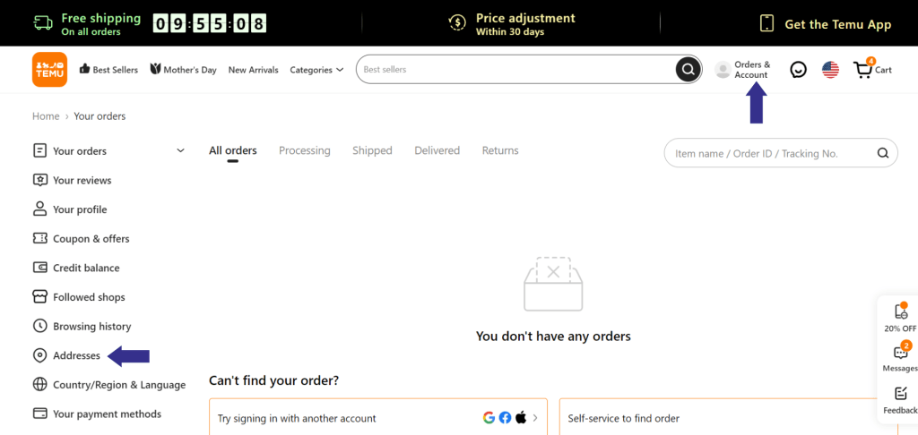Click the order search magnifier icon

point(883,153)
